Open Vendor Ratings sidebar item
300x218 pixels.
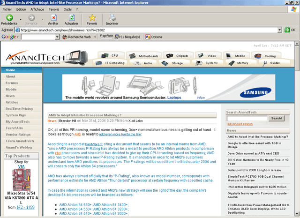coord(18,135)
